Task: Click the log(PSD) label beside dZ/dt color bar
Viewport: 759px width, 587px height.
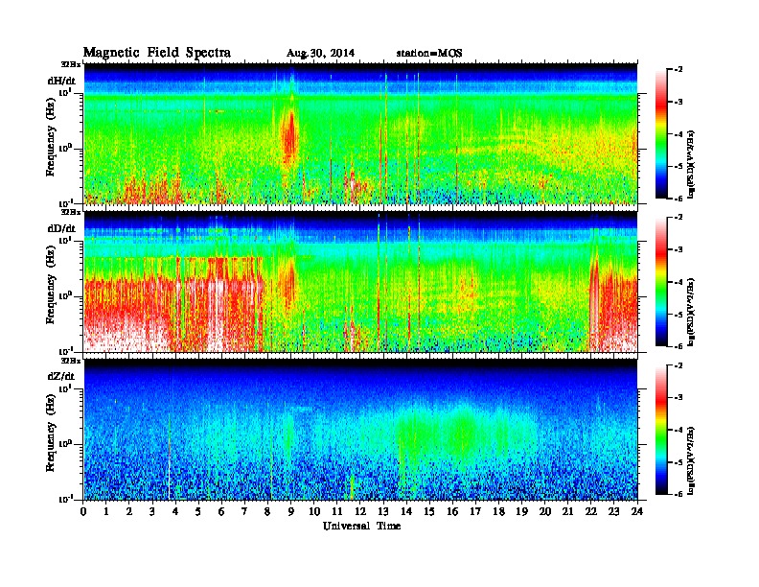Action: [x=691, y=459]
